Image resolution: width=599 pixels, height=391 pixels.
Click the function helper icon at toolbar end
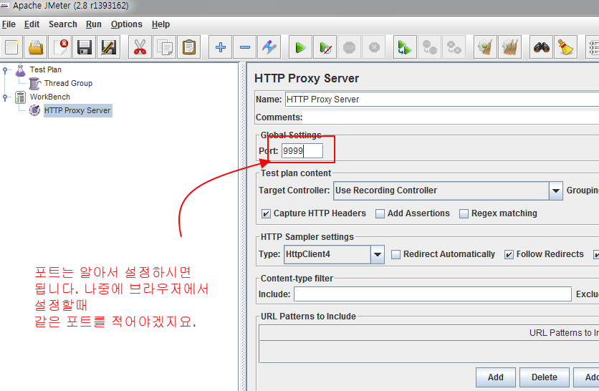[x=593, y=48]
